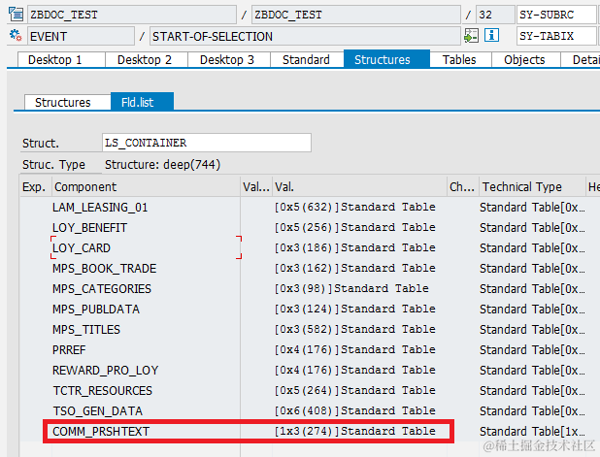Select the inner Structures sub-tab

67,103
